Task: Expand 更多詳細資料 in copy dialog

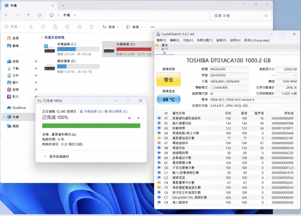Action: pos(56,157)
